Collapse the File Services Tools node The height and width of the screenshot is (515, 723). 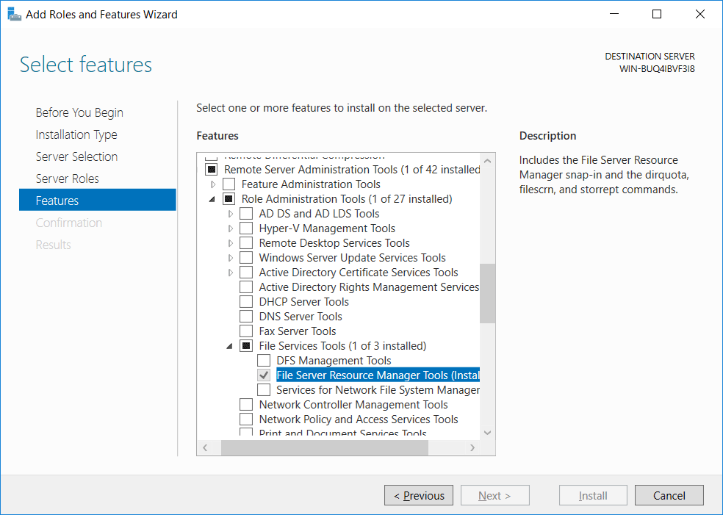pos(230,346)
